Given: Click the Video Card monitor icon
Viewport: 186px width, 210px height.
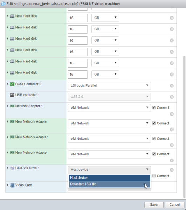Looking at the screenshot, I should click(12, 185).
